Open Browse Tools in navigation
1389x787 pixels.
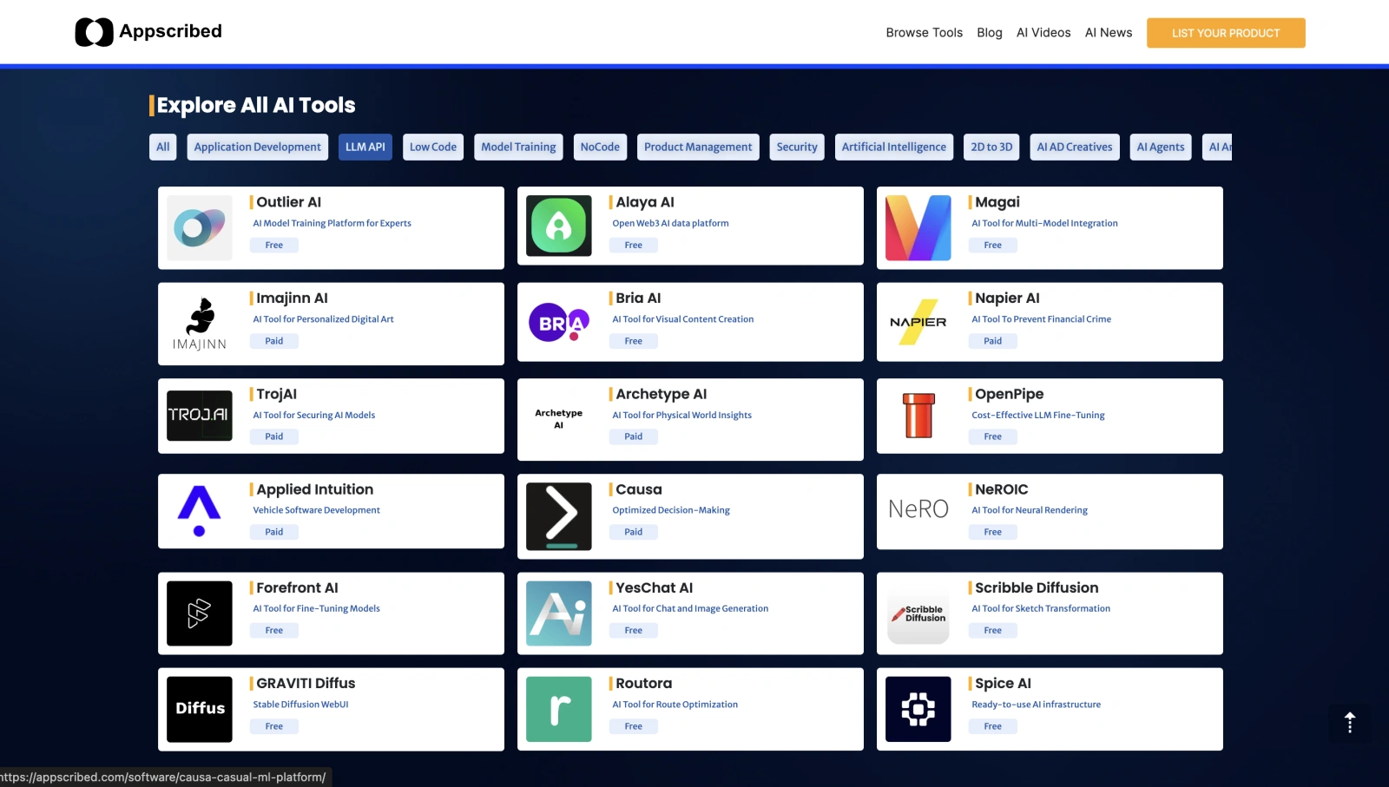click(924, 33)
